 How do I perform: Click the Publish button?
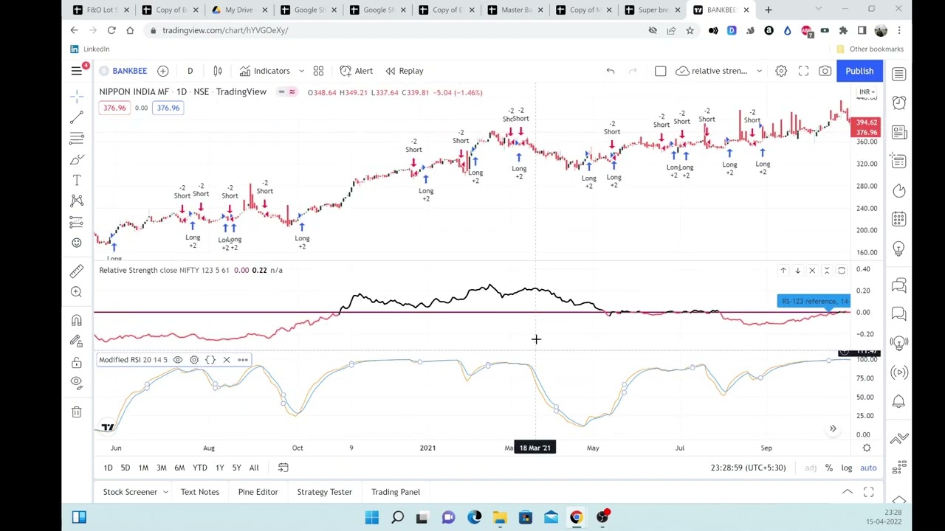tap(859, 71)
